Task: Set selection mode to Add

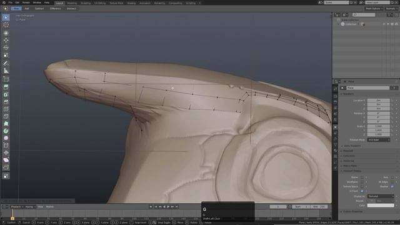Action: pyautogui.click(x=27, y=9)
